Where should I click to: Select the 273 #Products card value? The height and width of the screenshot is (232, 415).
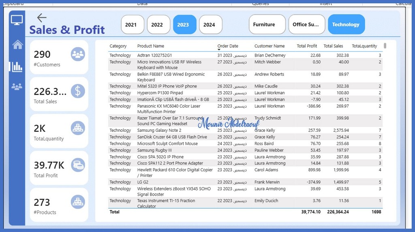pyautogui.click(x=42, y=202)
